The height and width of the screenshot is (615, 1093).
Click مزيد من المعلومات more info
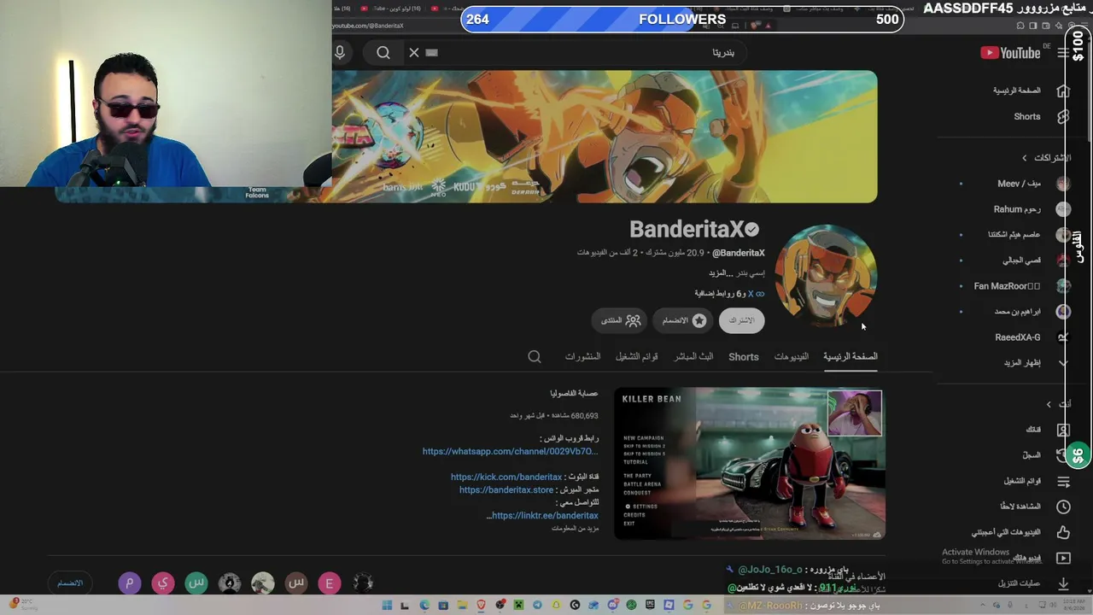coord(575,529)
